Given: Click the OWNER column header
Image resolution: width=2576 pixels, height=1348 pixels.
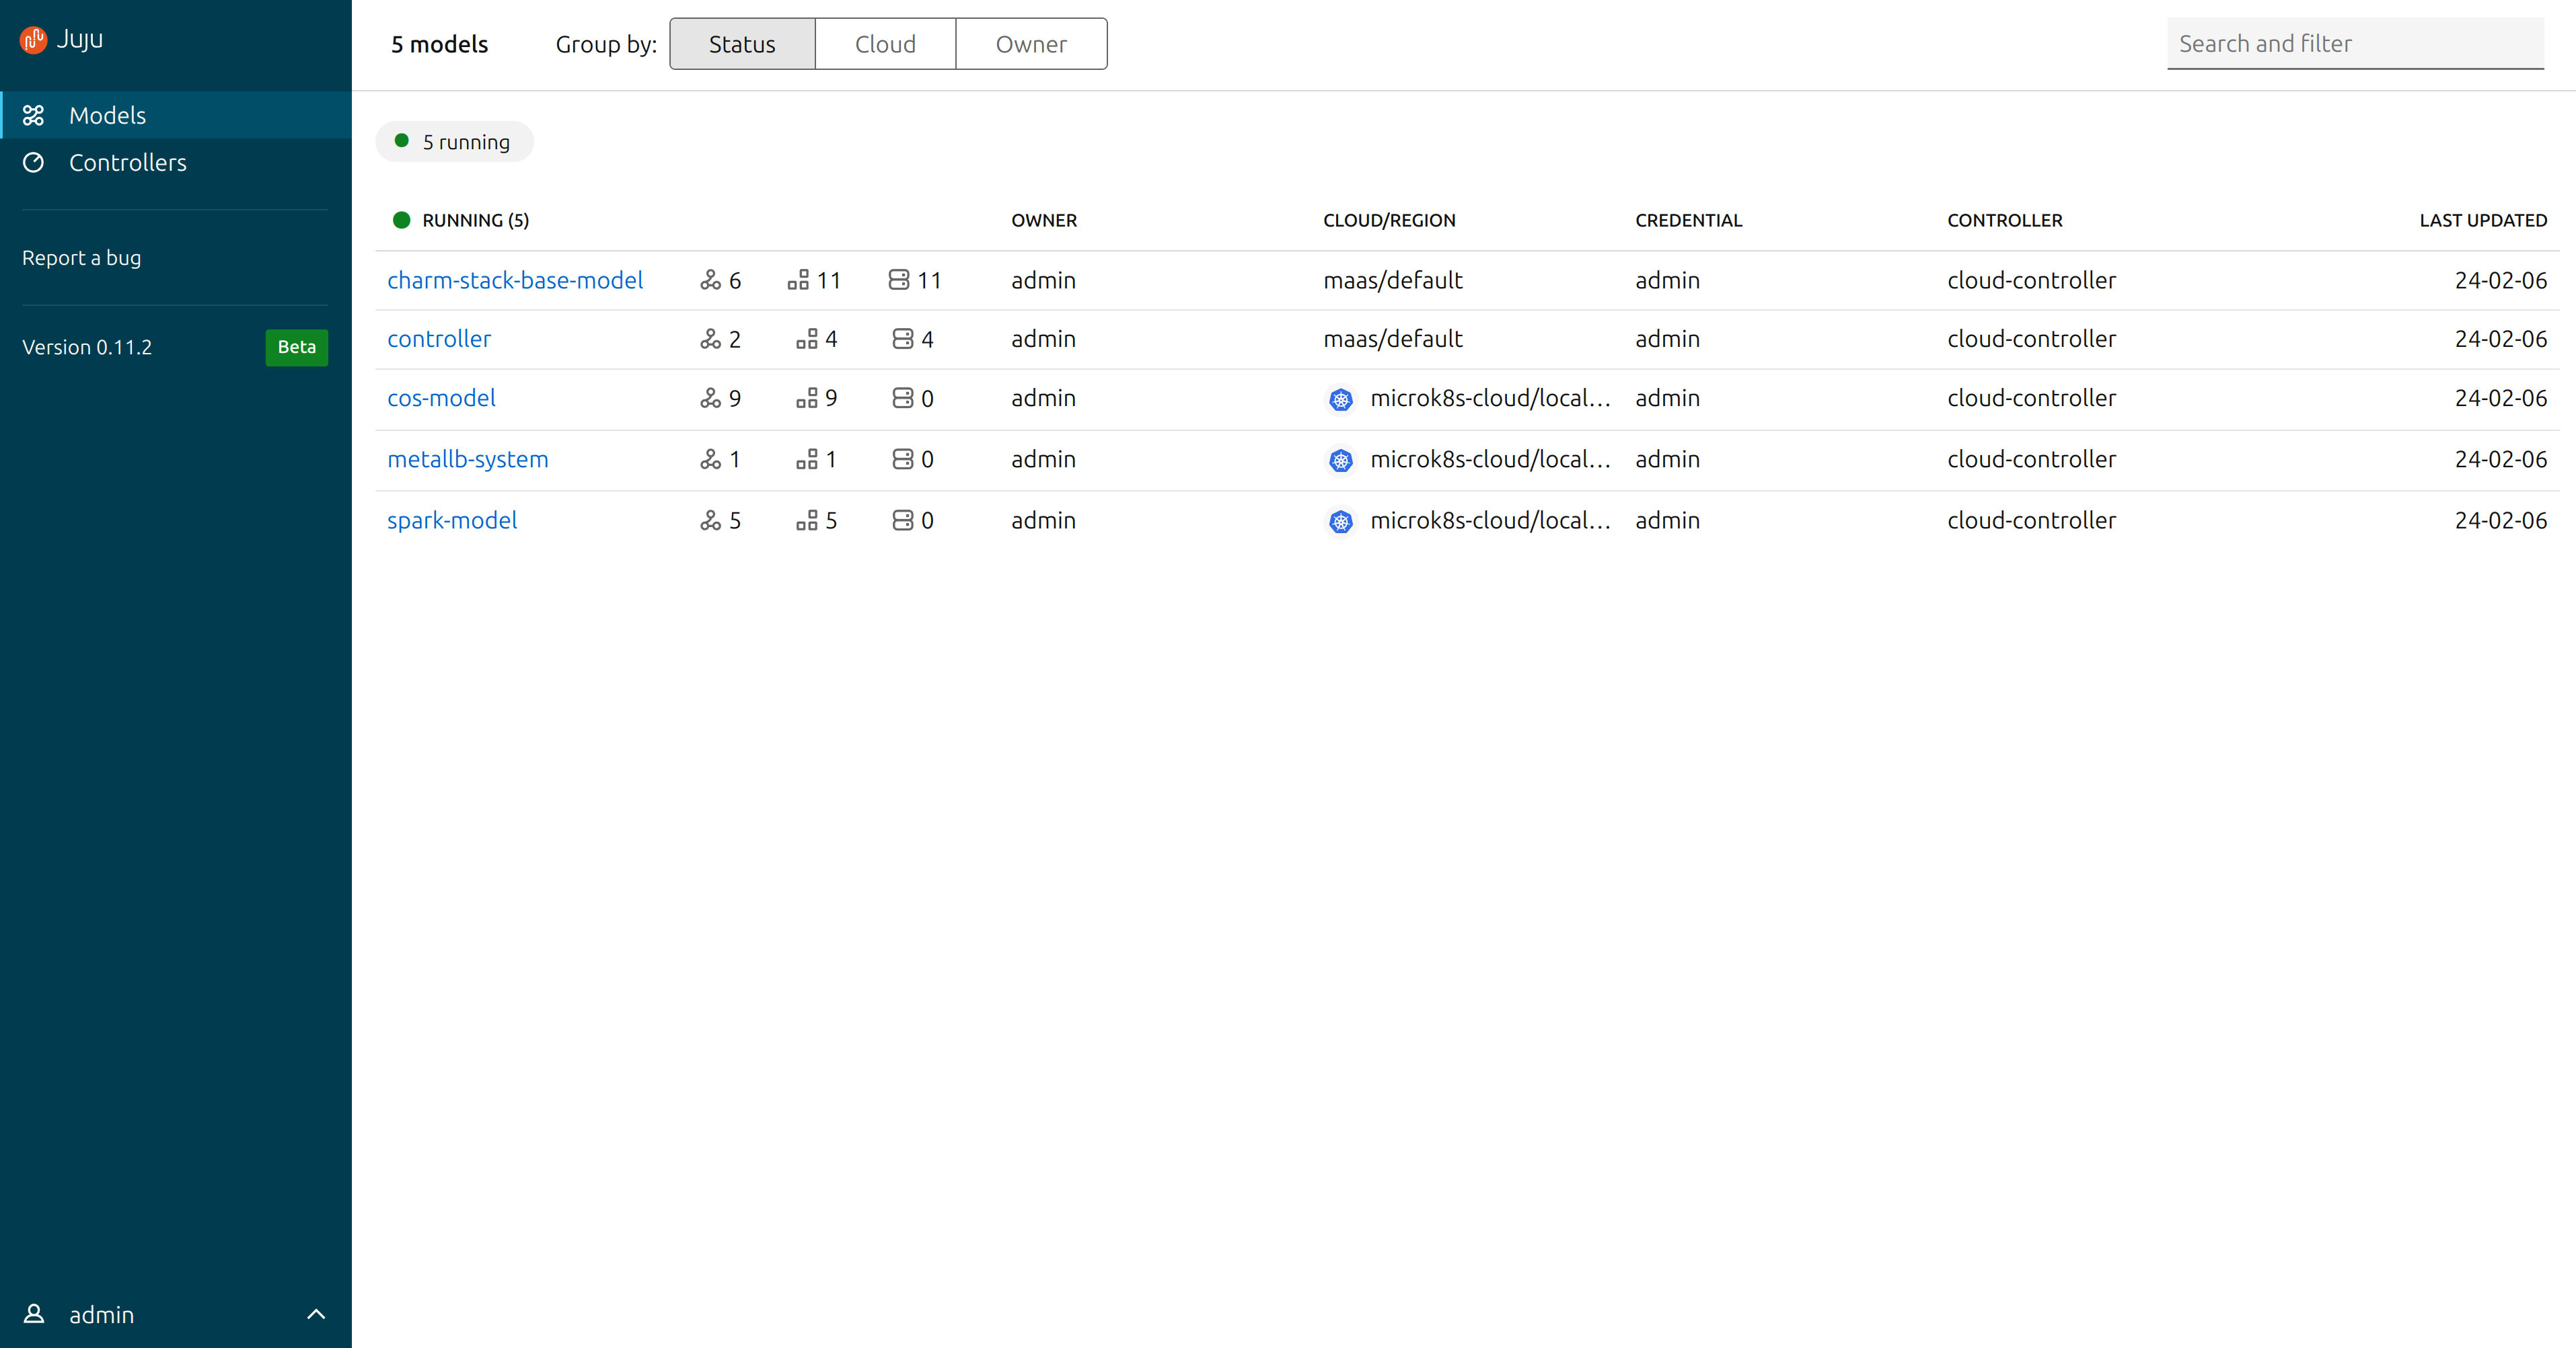Looking at the screenshot, I should [x=1044, y=220].
